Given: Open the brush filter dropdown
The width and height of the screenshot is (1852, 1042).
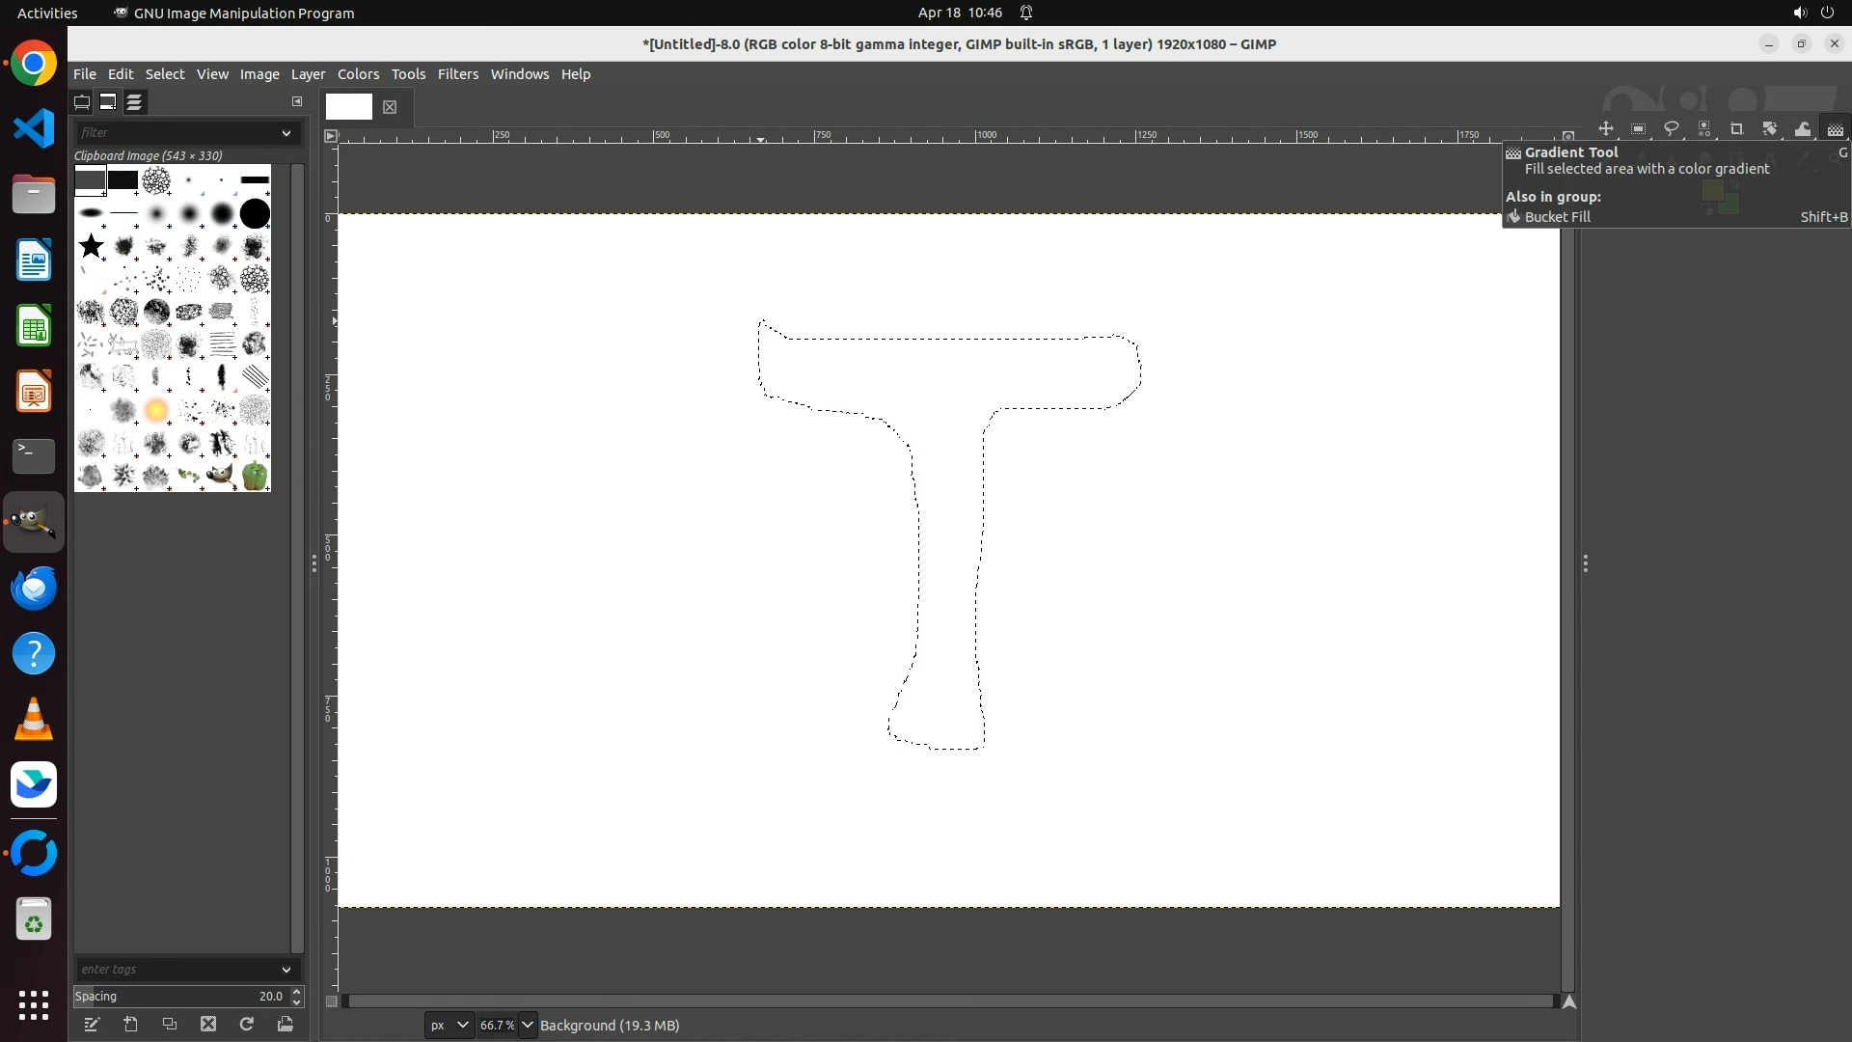Looking at the screenshot, I should tap(286, 133).
